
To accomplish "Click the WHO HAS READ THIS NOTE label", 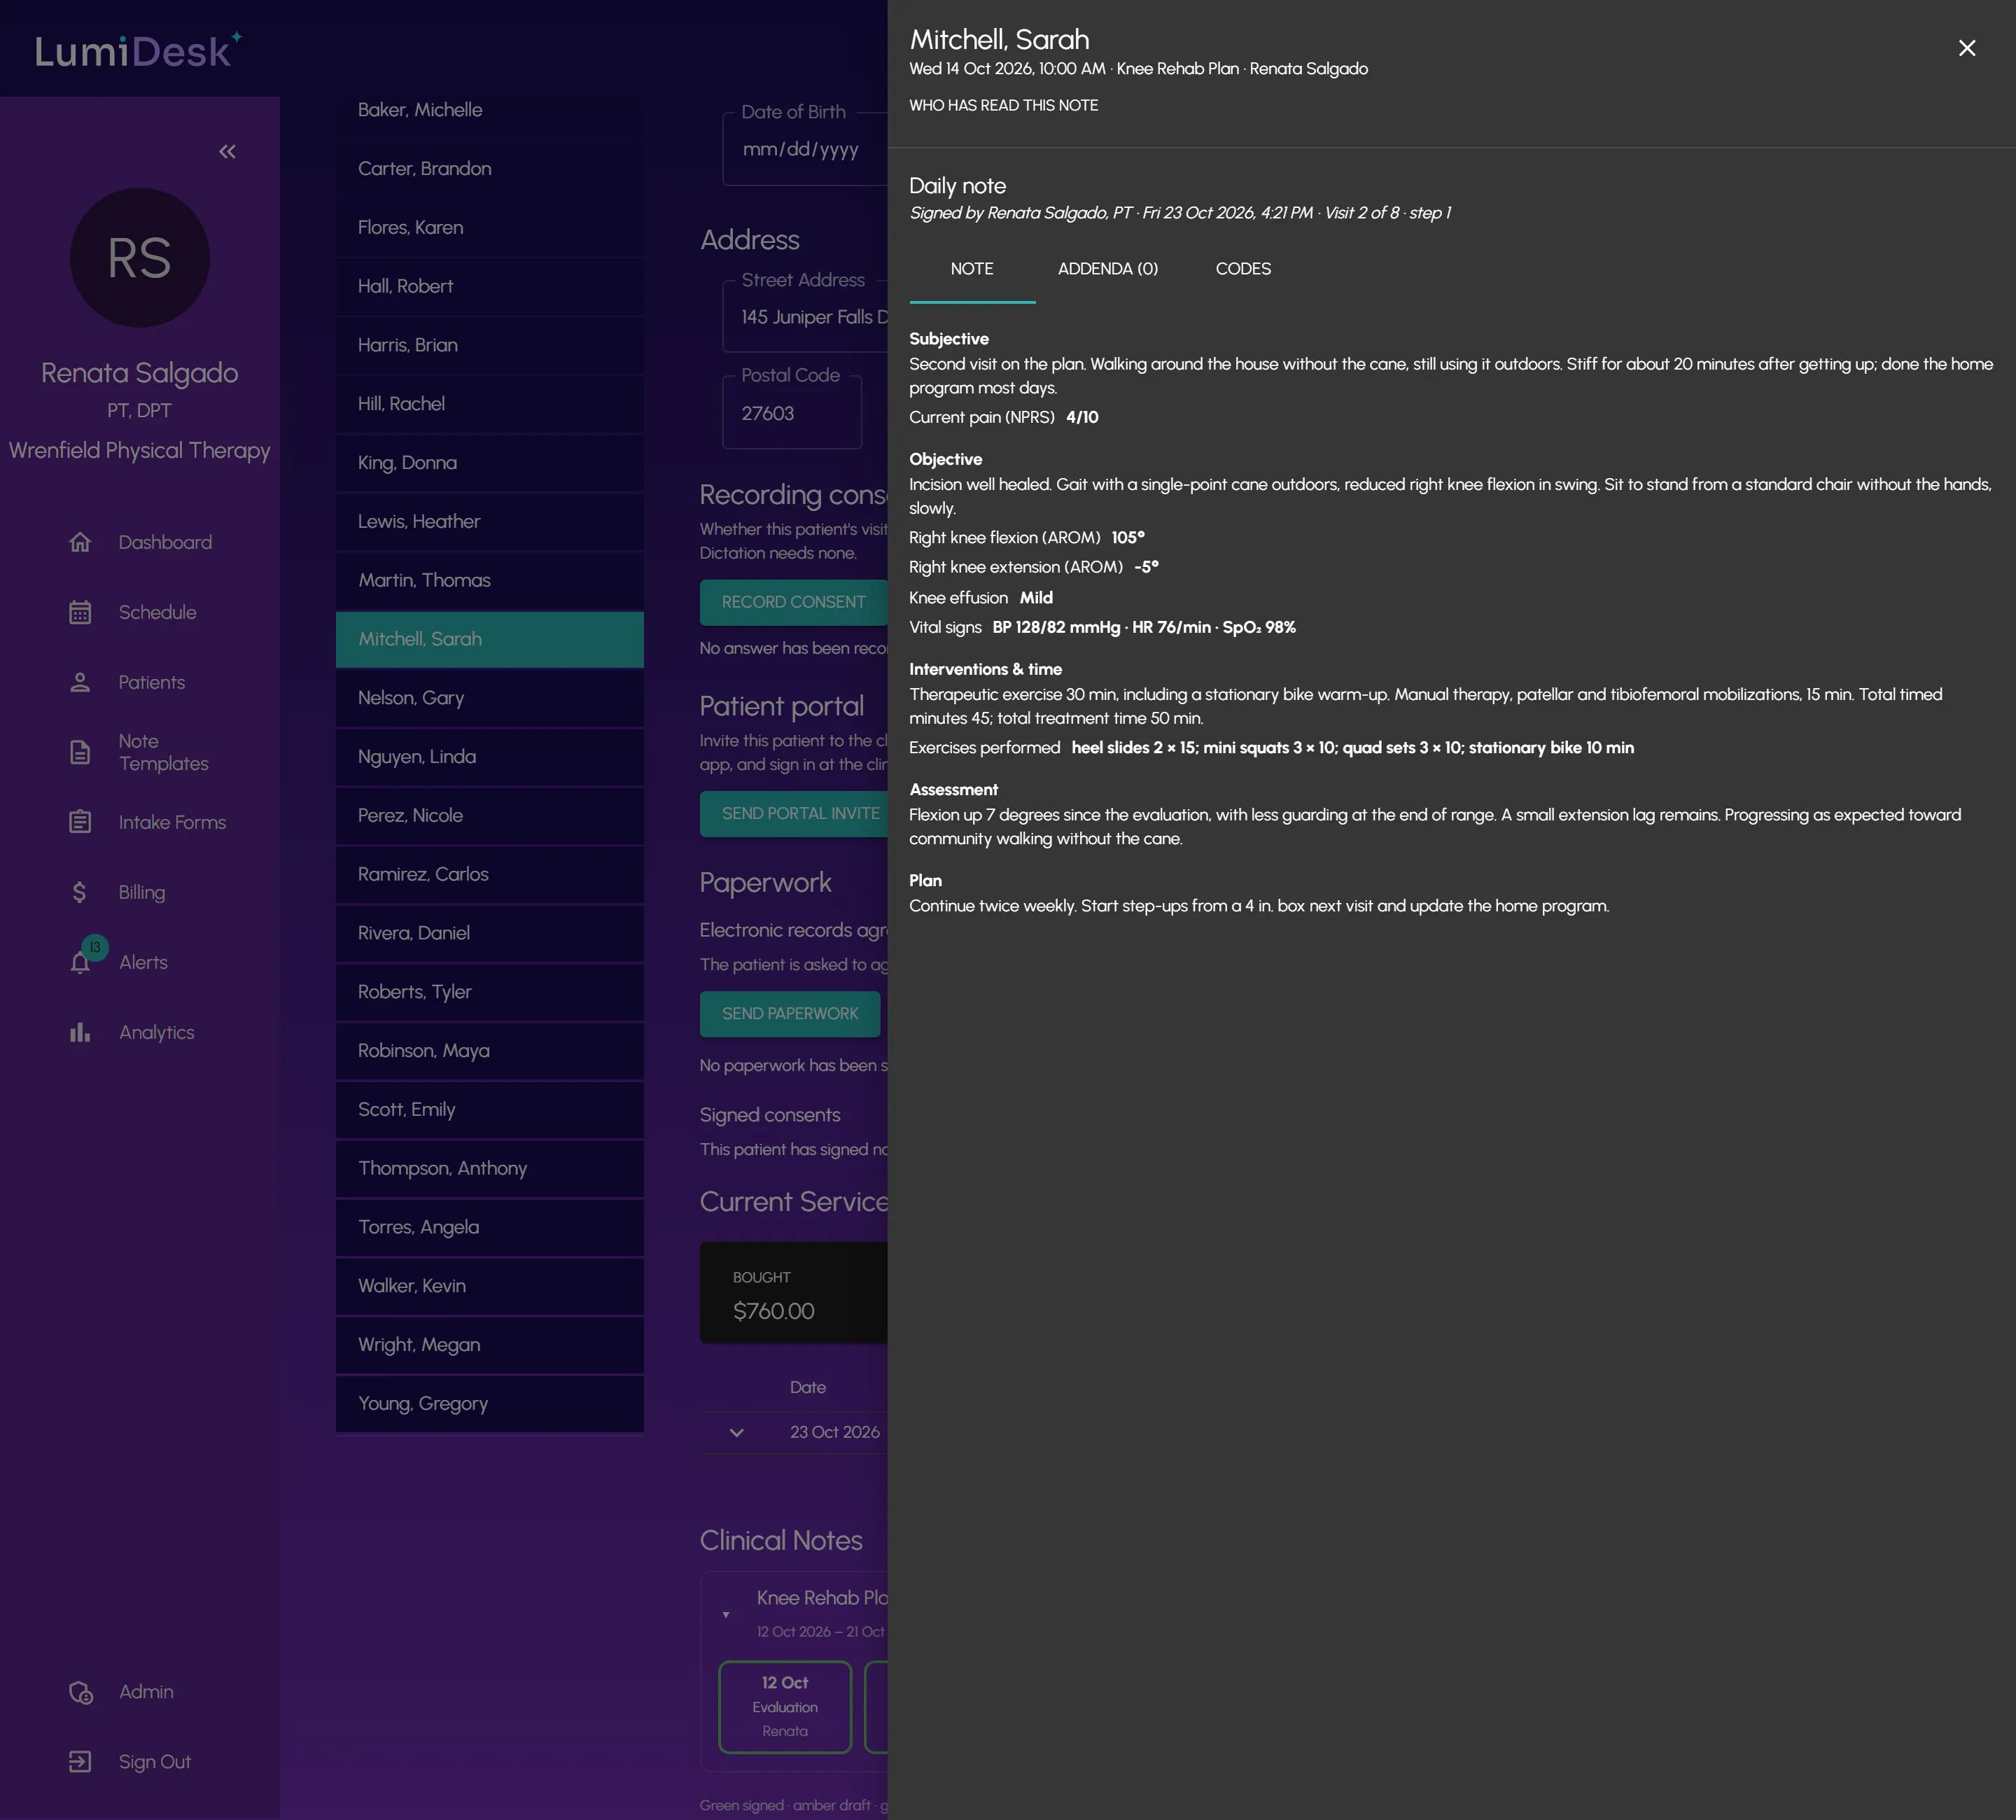I will 1003,105.
